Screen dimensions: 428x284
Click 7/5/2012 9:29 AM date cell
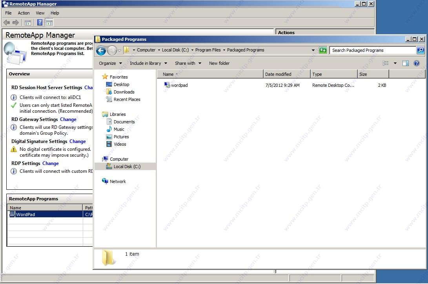282,85
